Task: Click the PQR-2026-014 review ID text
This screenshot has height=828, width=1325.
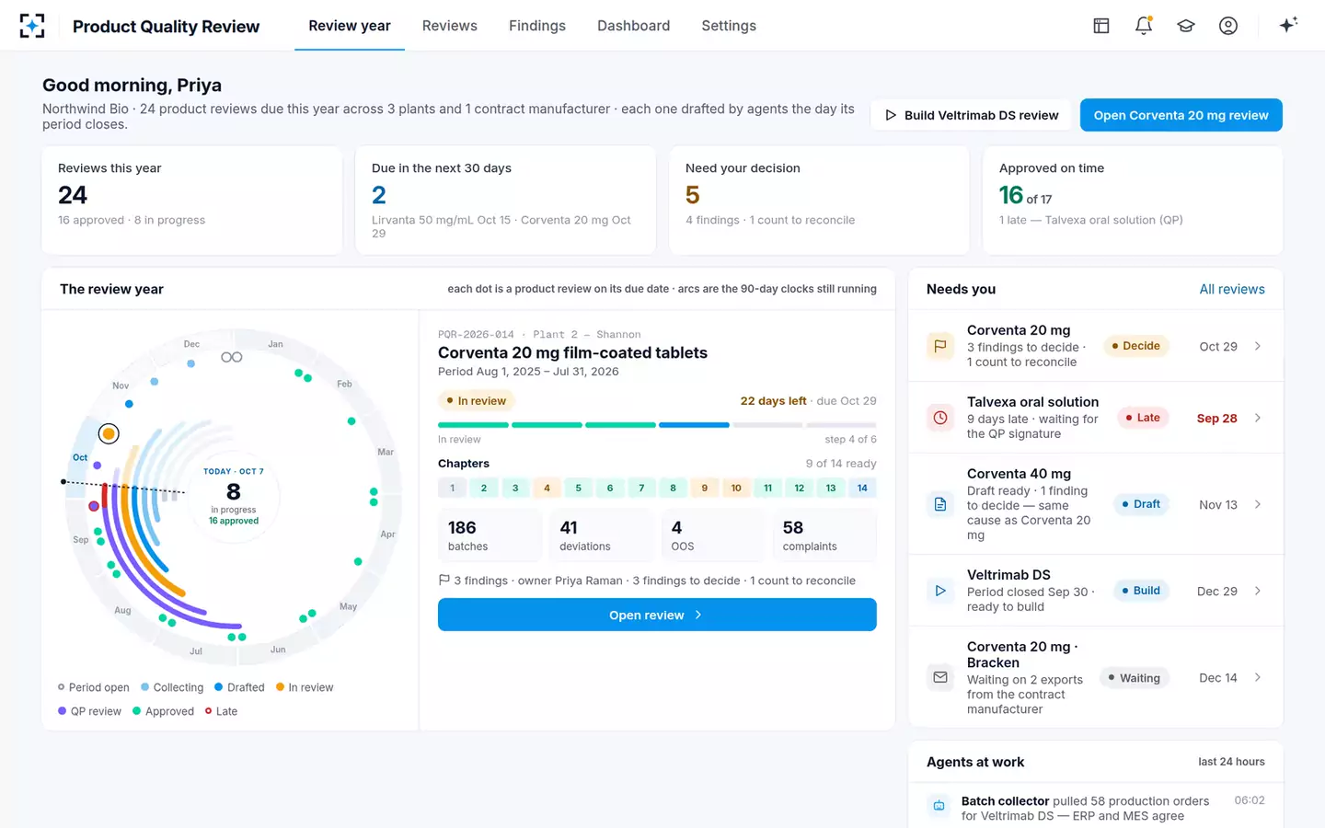Action: tap(476, 335)
